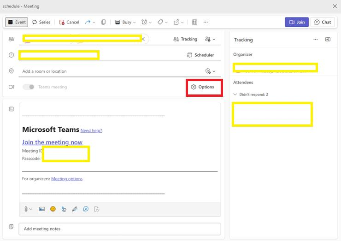This screenshot has width=341, height=241.
Task: Click the Attendees heading in Tracking pane
Action: click(243, 82)
